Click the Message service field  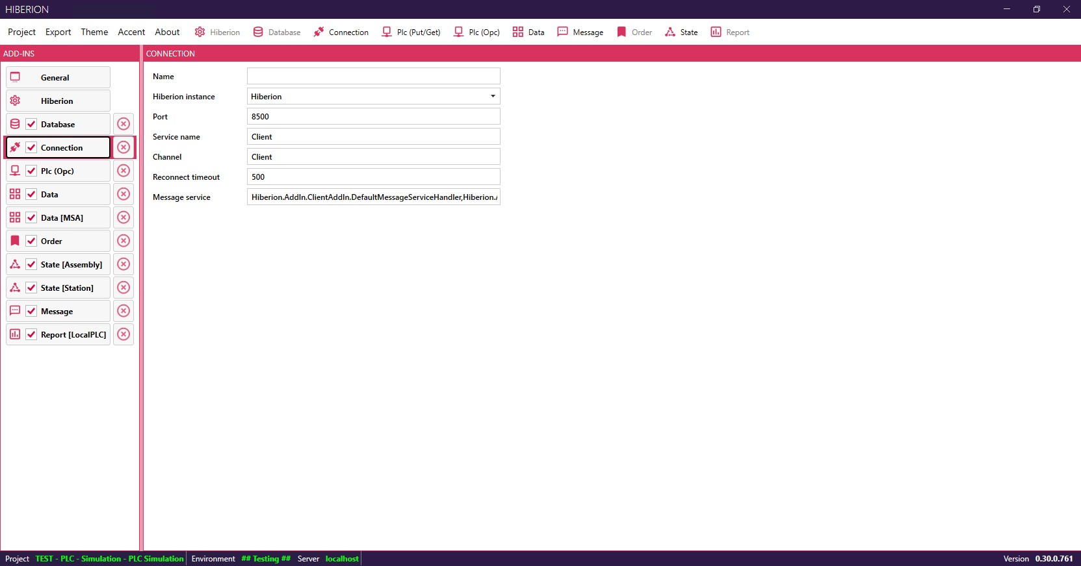(x=374, y=197)
